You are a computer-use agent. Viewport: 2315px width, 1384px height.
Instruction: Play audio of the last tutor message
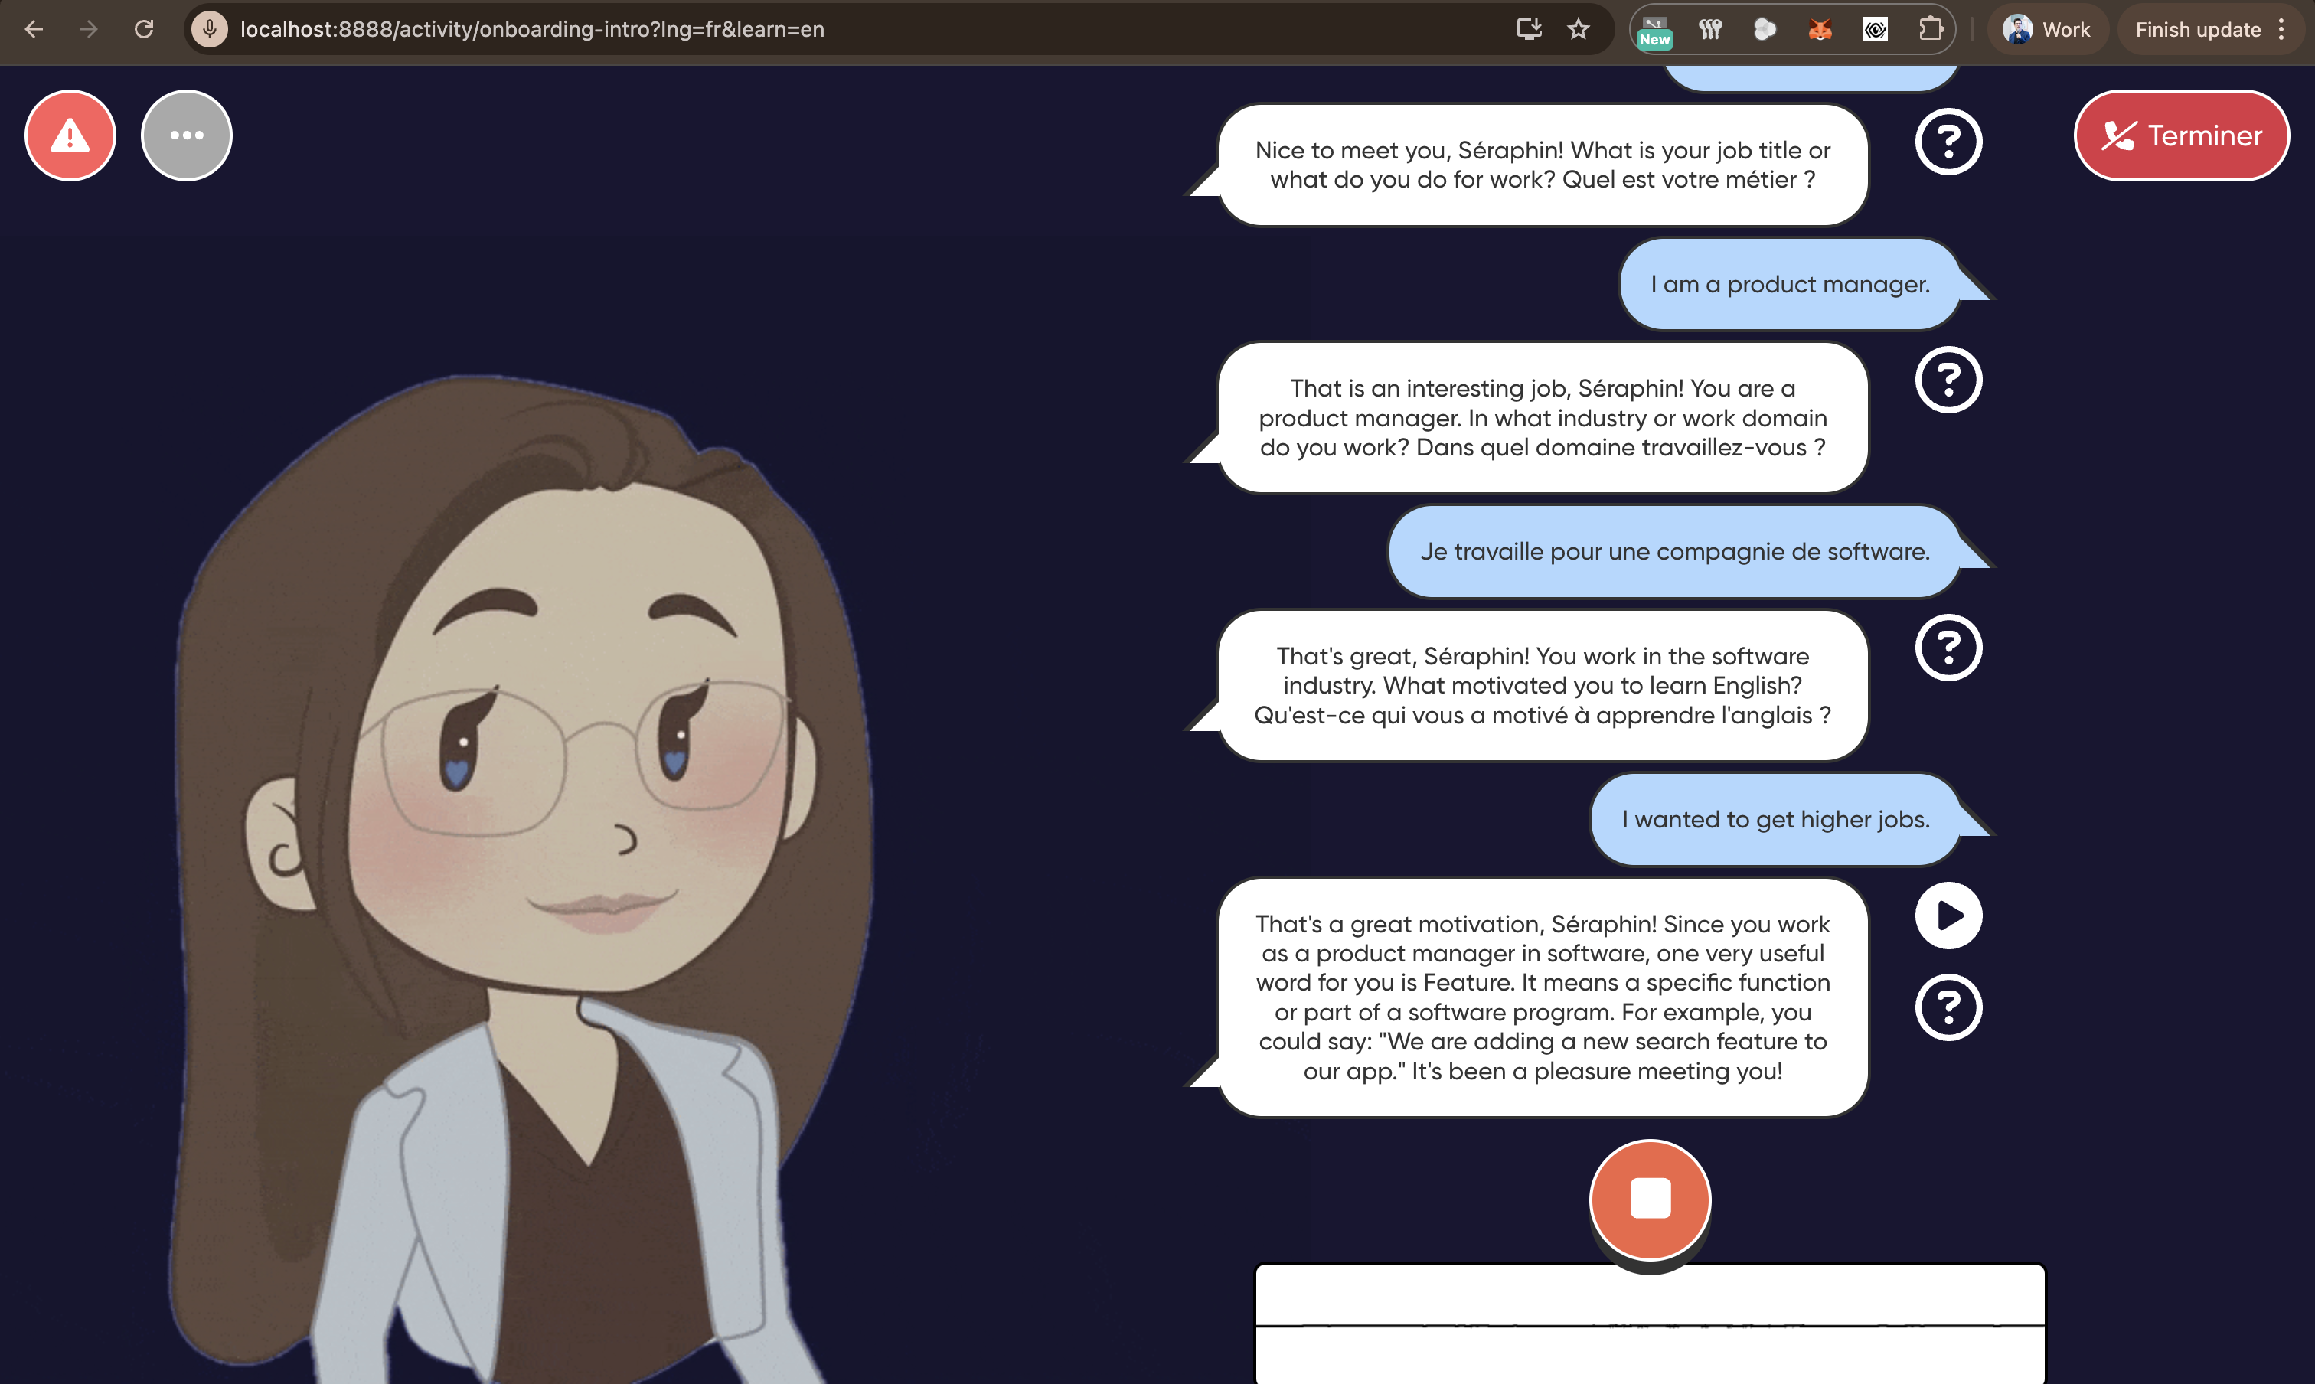(1948, 916)
